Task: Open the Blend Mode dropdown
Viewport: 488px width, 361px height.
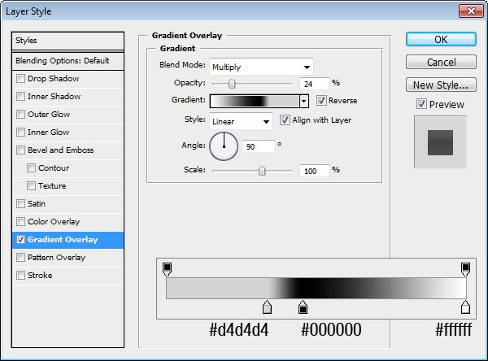Action: (x=261, y=67)
